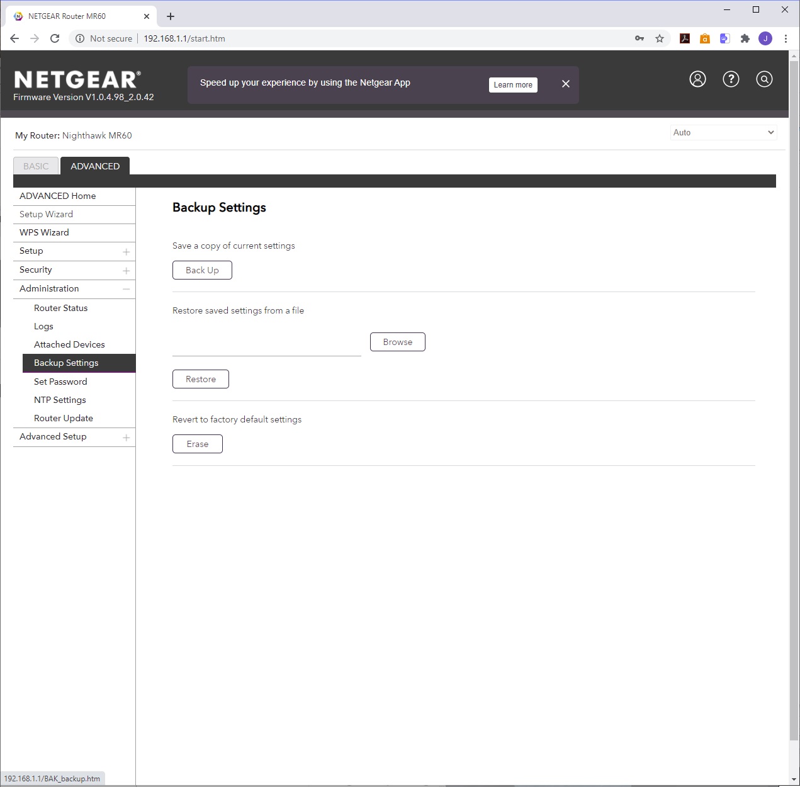Open Router Update page
The image size is (800, 787).
(64, 418)
